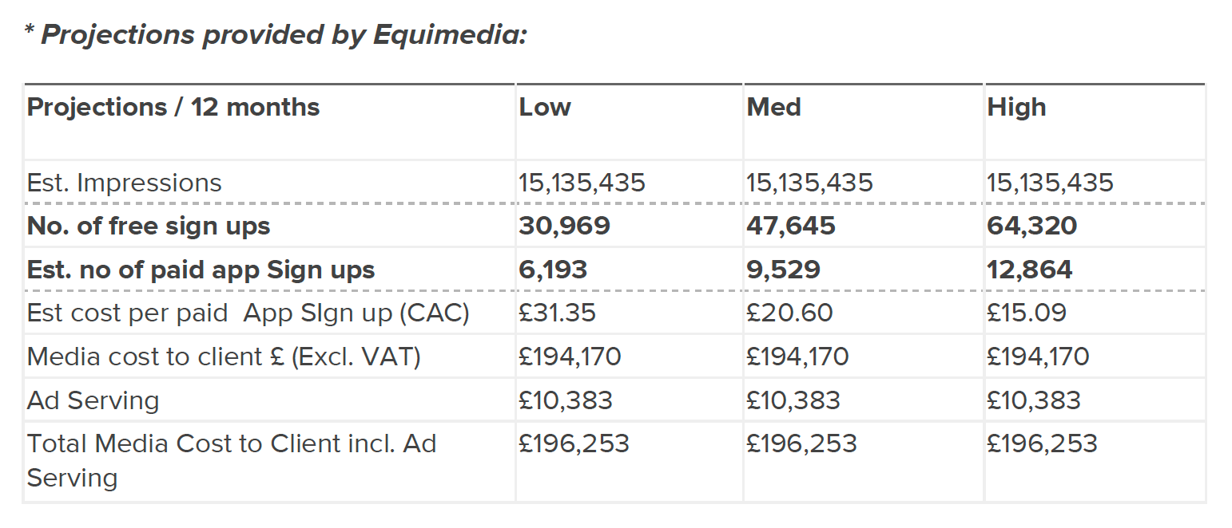Click the CAC High value £15.09

pos(1027,313)
